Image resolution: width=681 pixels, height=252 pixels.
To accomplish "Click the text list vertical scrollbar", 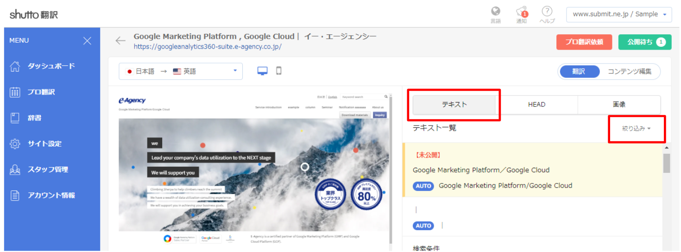I will coord(666,163).
